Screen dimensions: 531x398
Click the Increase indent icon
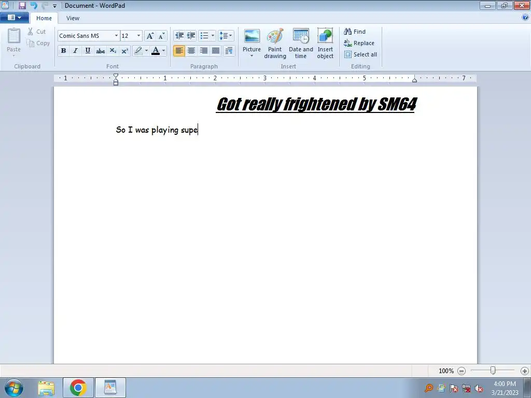pos(191,36)
